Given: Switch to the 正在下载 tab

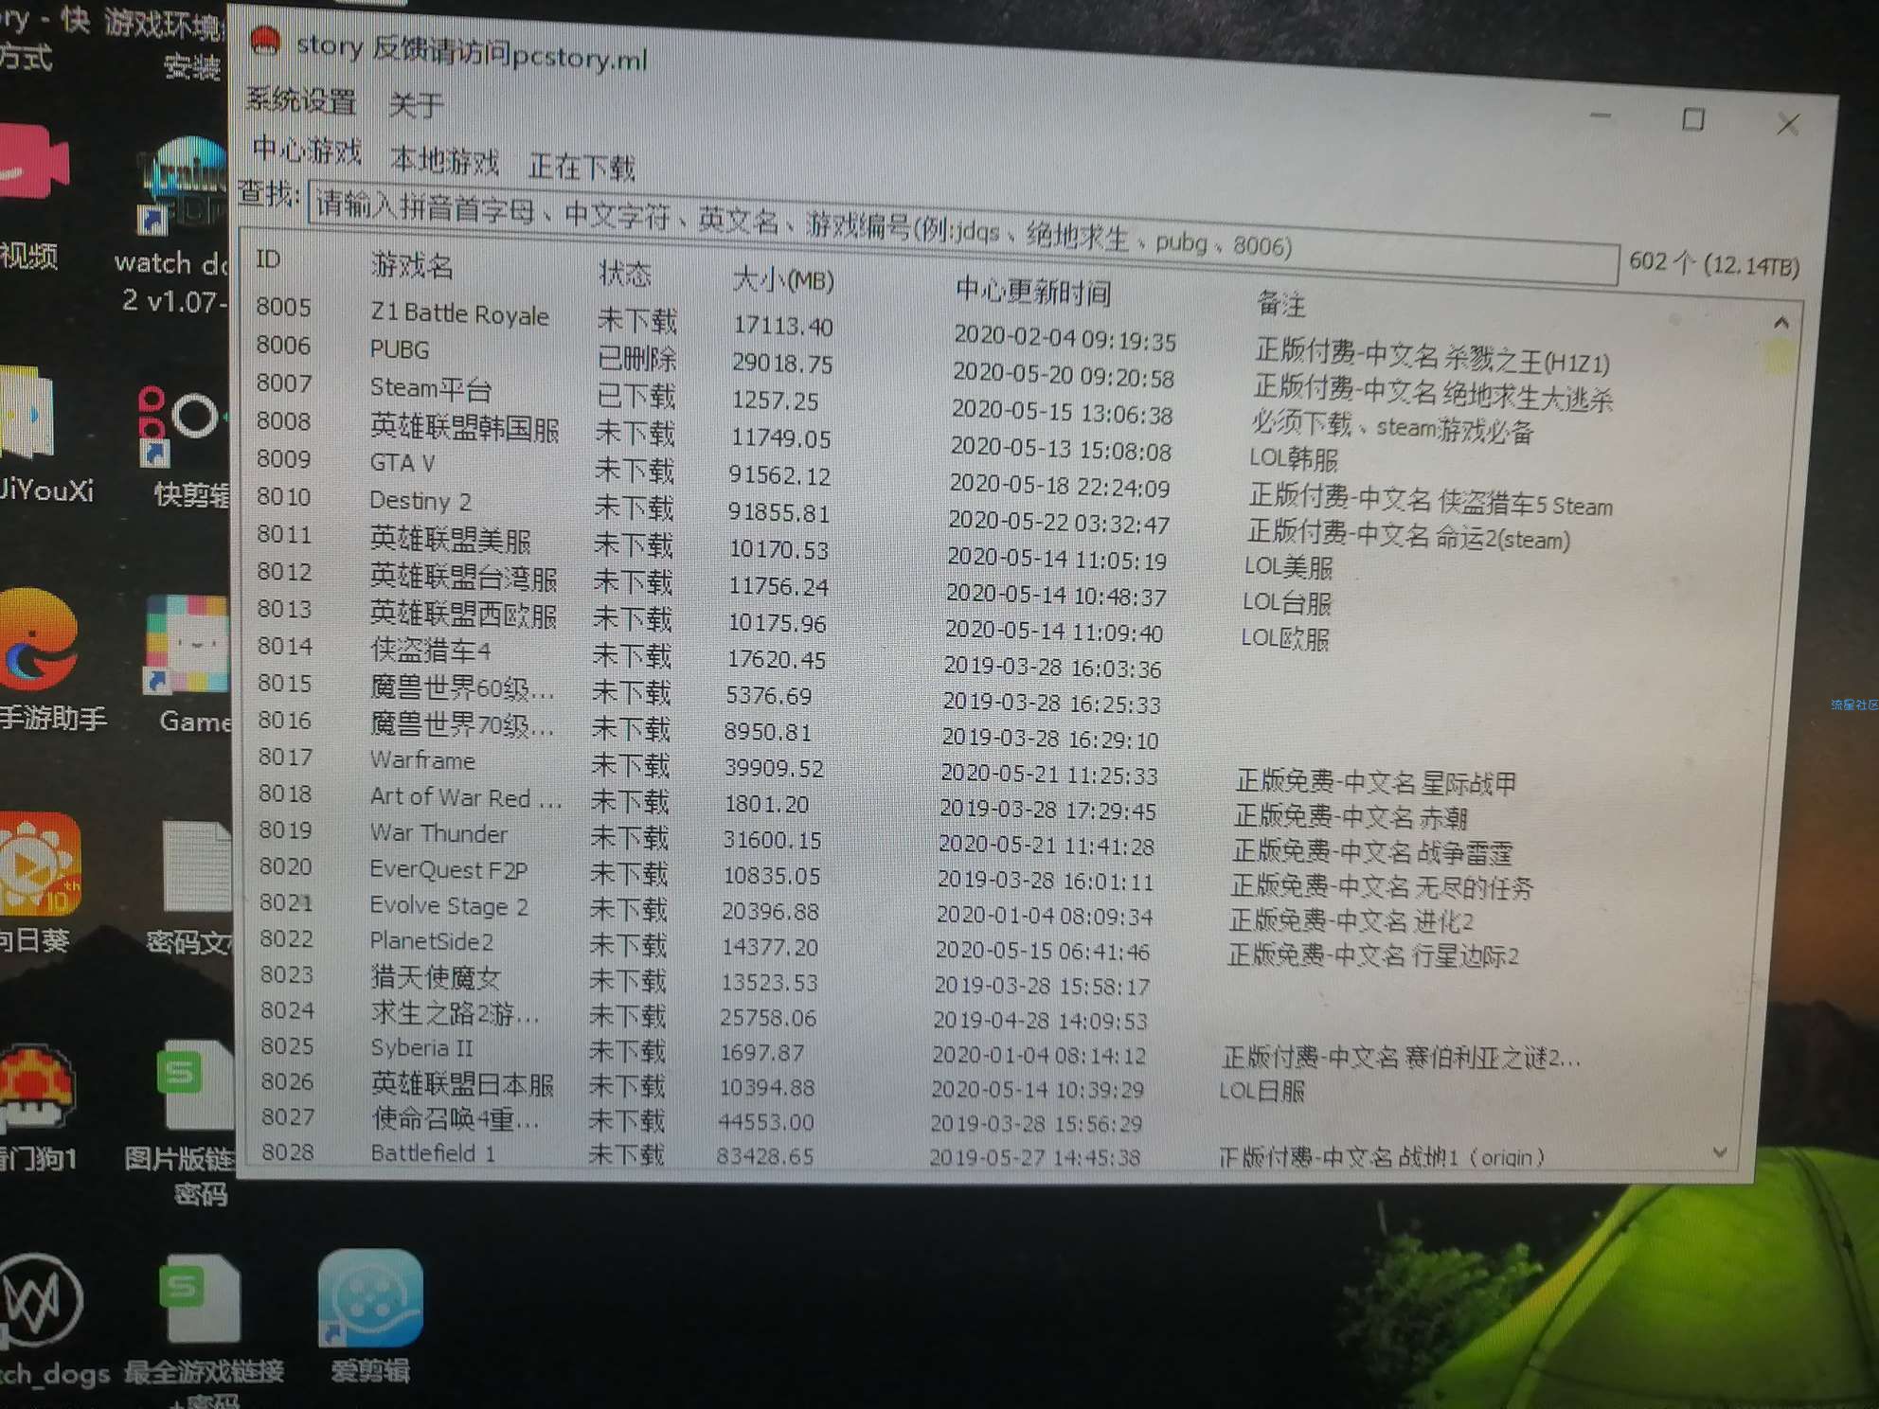Looking at the screenshot, I should pos(582,168).
